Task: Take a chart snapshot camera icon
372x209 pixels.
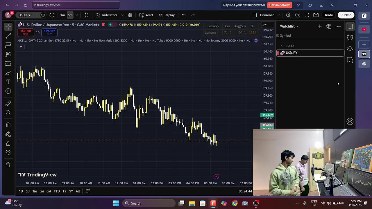Action: (x=316, y=15)
